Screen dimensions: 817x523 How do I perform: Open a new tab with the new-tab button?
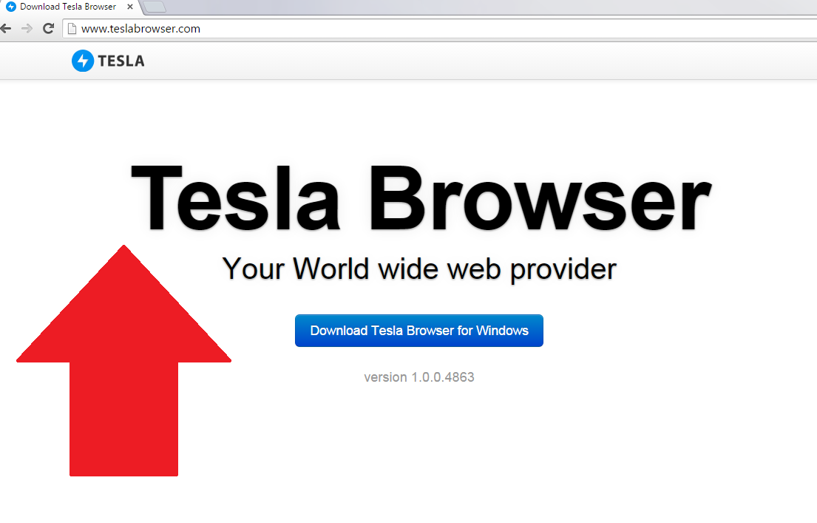155,7
